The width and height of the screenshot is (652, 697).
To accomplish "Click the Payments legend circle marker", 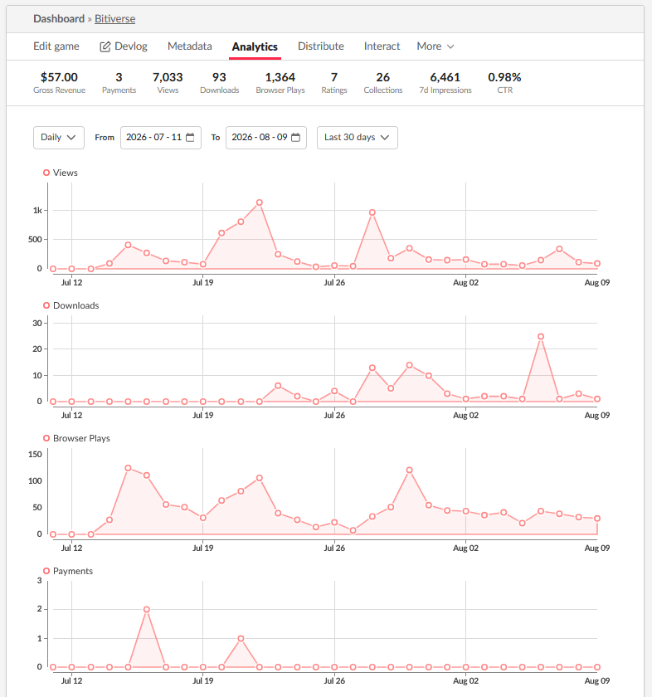I will 46,571.
